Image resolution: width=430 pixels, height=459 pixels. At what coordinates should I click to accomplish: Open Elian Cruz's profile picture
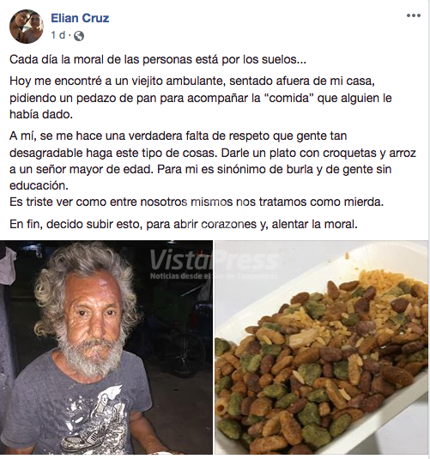pos(27,27)
